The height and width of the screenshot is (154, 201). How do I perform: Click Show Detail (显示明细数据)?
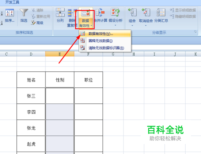click(183, 10)
